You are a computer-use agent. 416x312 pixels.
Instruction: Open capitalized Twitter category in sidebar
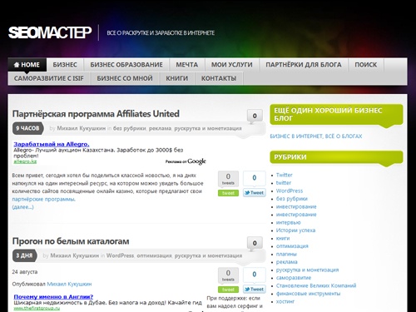pos(285,175)
